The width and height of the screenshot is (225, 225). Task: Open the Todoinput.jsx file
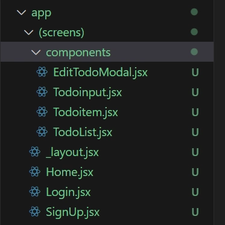point(87,93)
